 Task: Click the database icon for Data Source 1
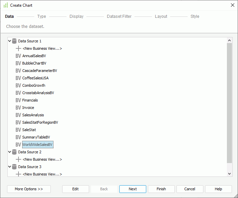[14, 41]
